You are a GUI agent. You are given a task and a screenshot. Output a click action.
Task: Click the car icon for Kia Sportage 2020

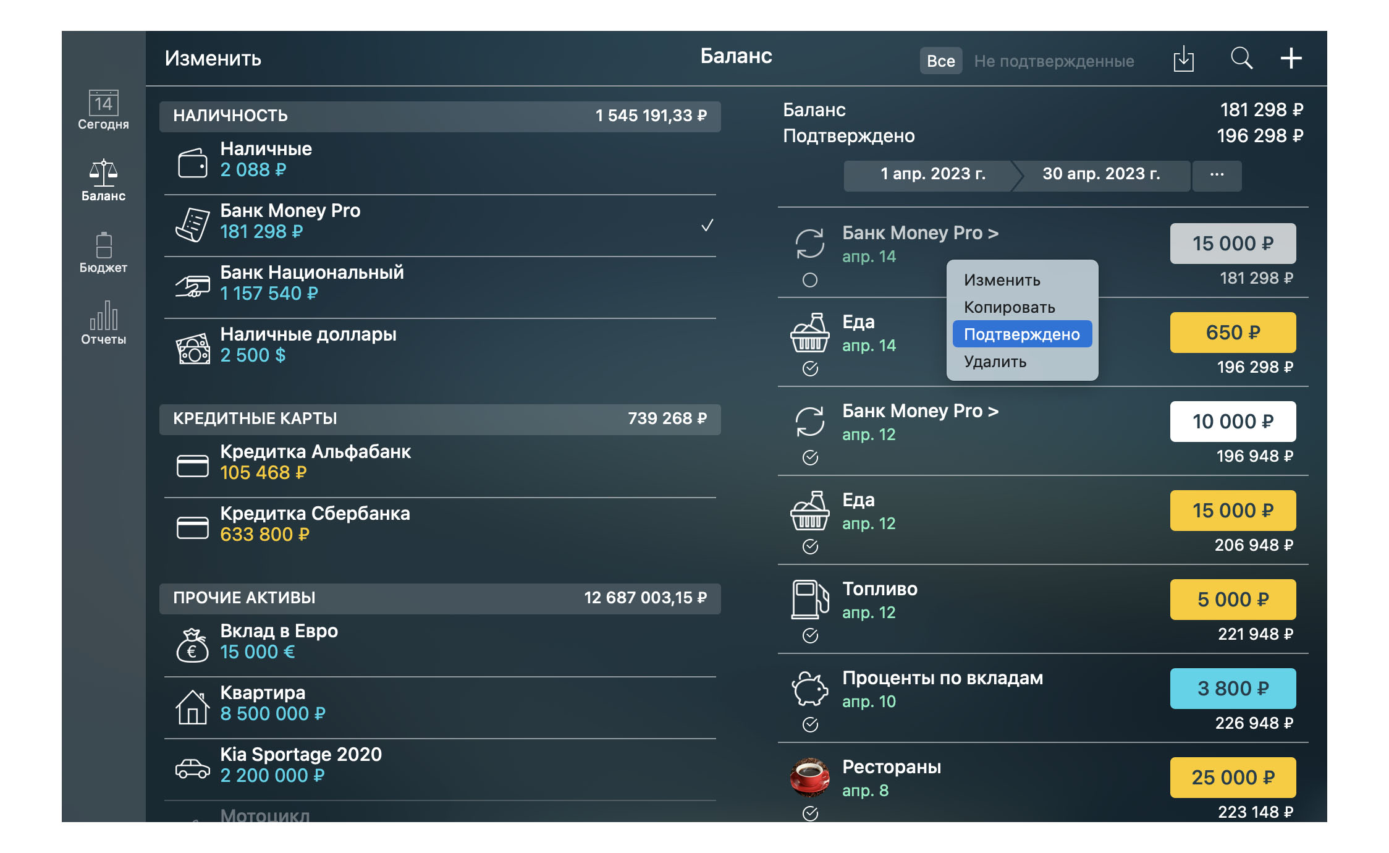point(193,769)
